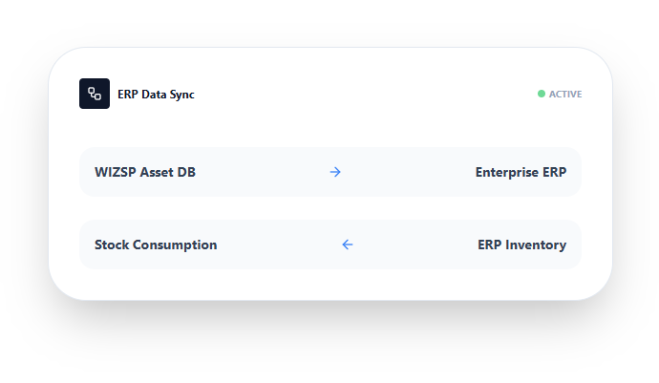
Task: Click the word Sync in the header
Action: click(x=182, y=95)
